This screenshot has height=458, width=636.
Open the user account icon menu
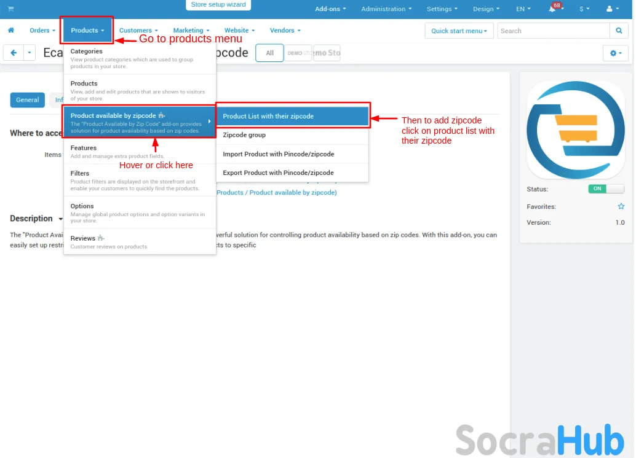(612, 9)
